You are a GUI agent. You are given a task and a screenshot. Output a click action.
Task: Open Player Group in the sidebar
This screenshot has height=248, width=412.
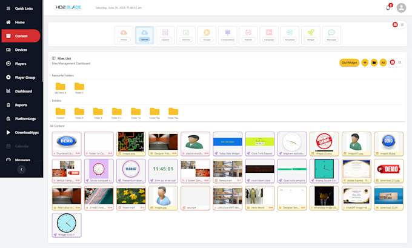(21, 78)
